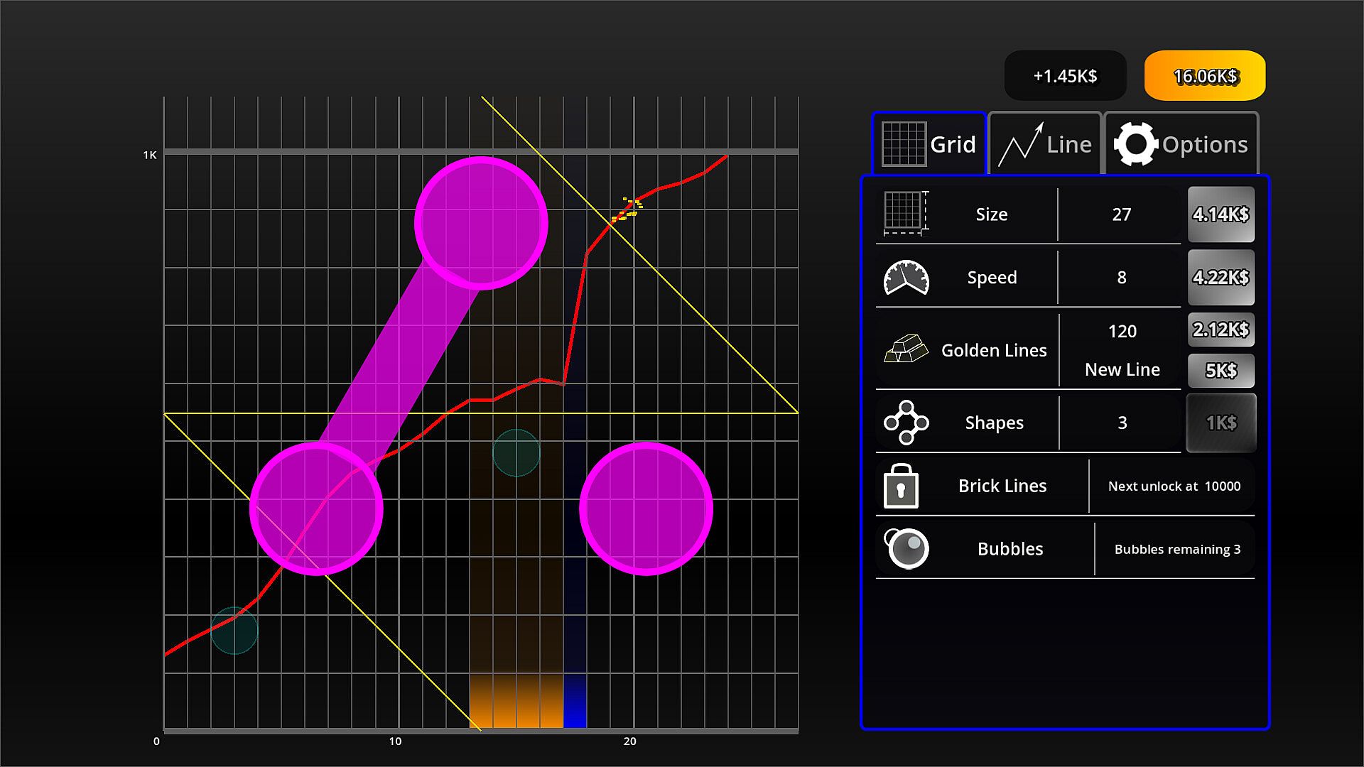
Task: Click the Bubbles sphere icon
Action: click(x=907, y=548)
